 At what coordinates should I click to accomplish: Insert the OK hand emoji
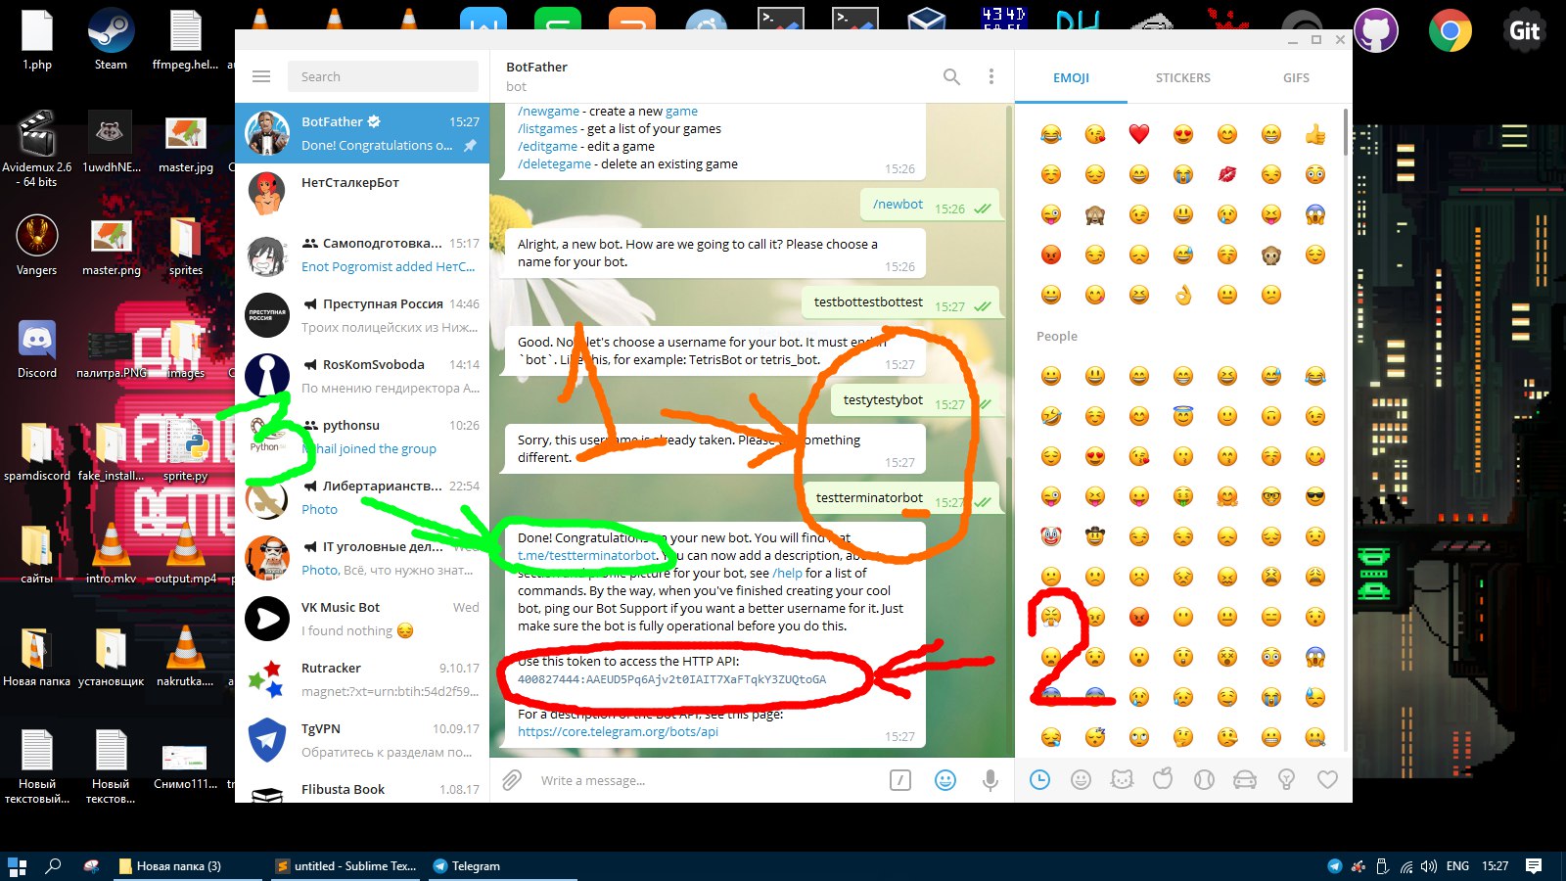click(x=1182, y=295)
